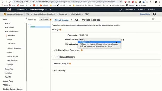
Task: Open the Resource Groups dropdown
Action: click(38, 10)
